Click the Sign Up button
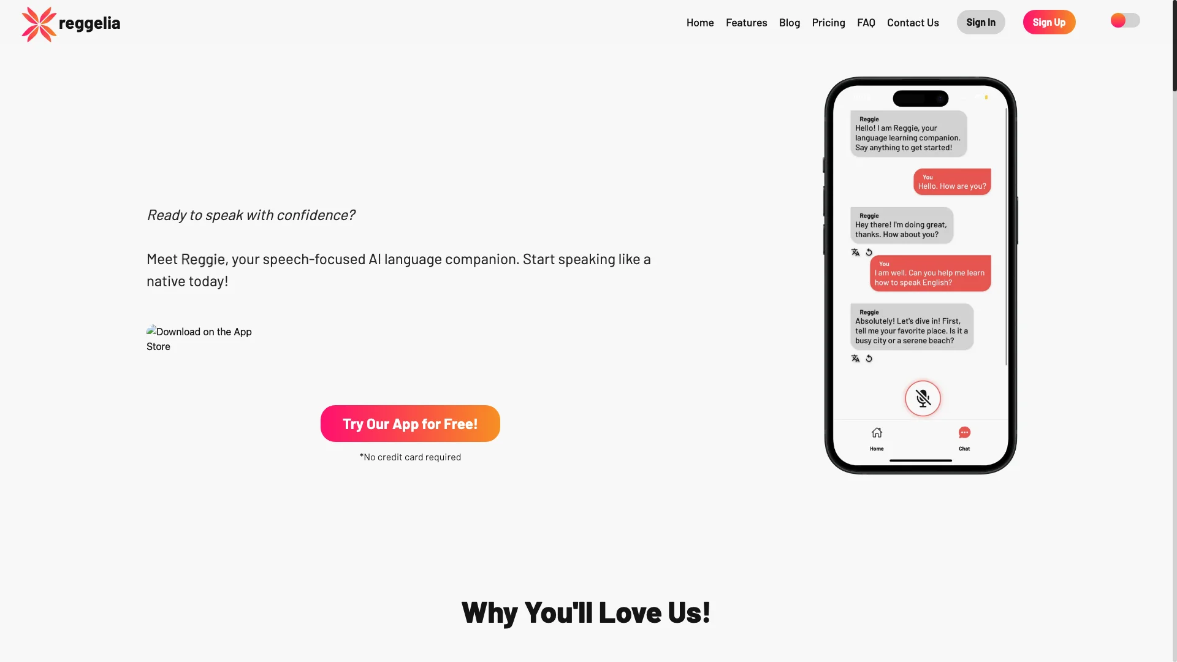The width and height of the screenshot is (1177, 662). pos(1049,22)
